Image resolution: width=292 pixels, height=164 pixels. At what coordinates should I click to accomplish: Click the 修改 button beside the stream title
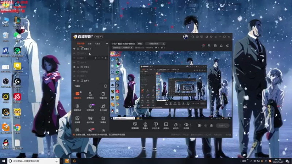(x=140, y=44)
